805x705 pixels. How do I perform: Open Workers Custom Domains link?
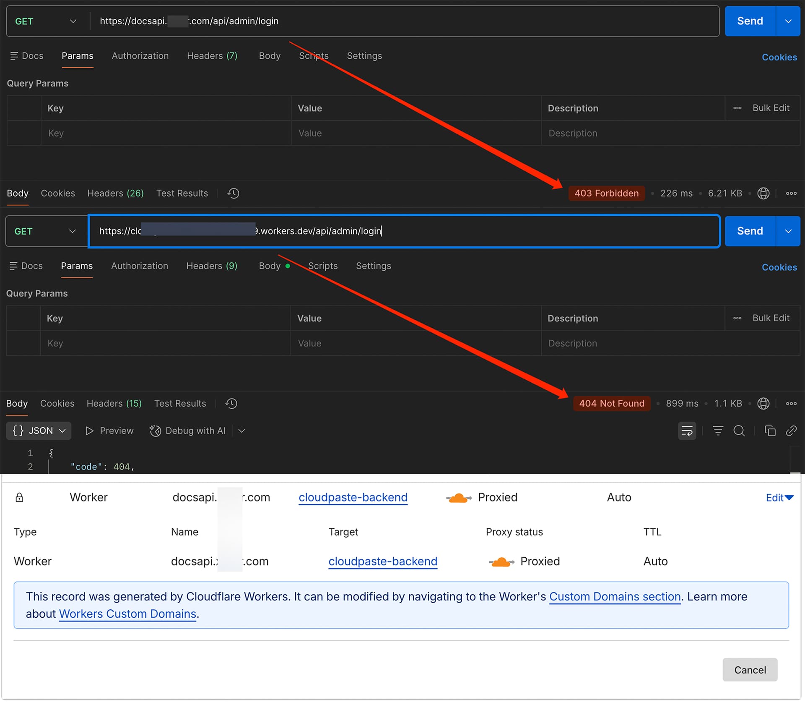click(127, 614)
